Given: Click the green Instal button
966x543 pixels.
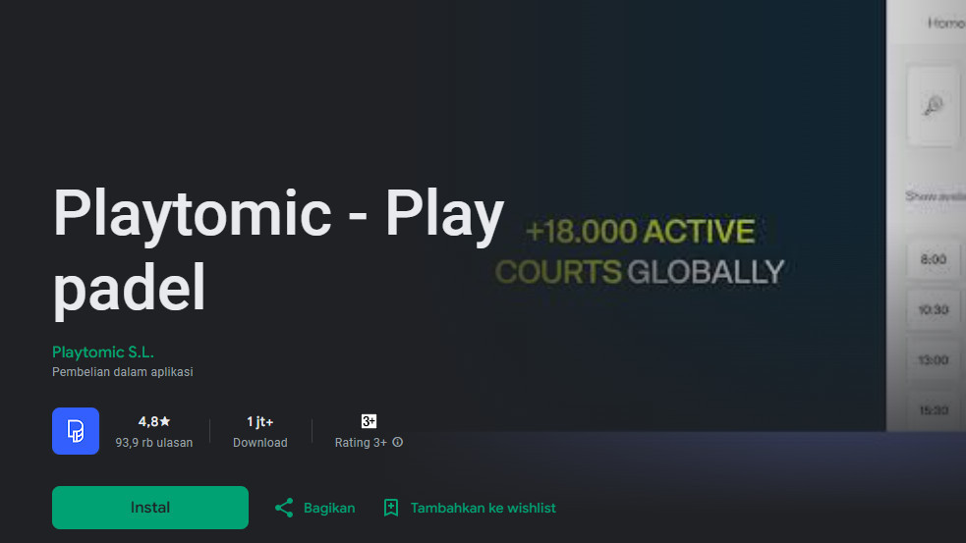Looking at the screenshot, I should pyautogui.click(x=149, y=508).
